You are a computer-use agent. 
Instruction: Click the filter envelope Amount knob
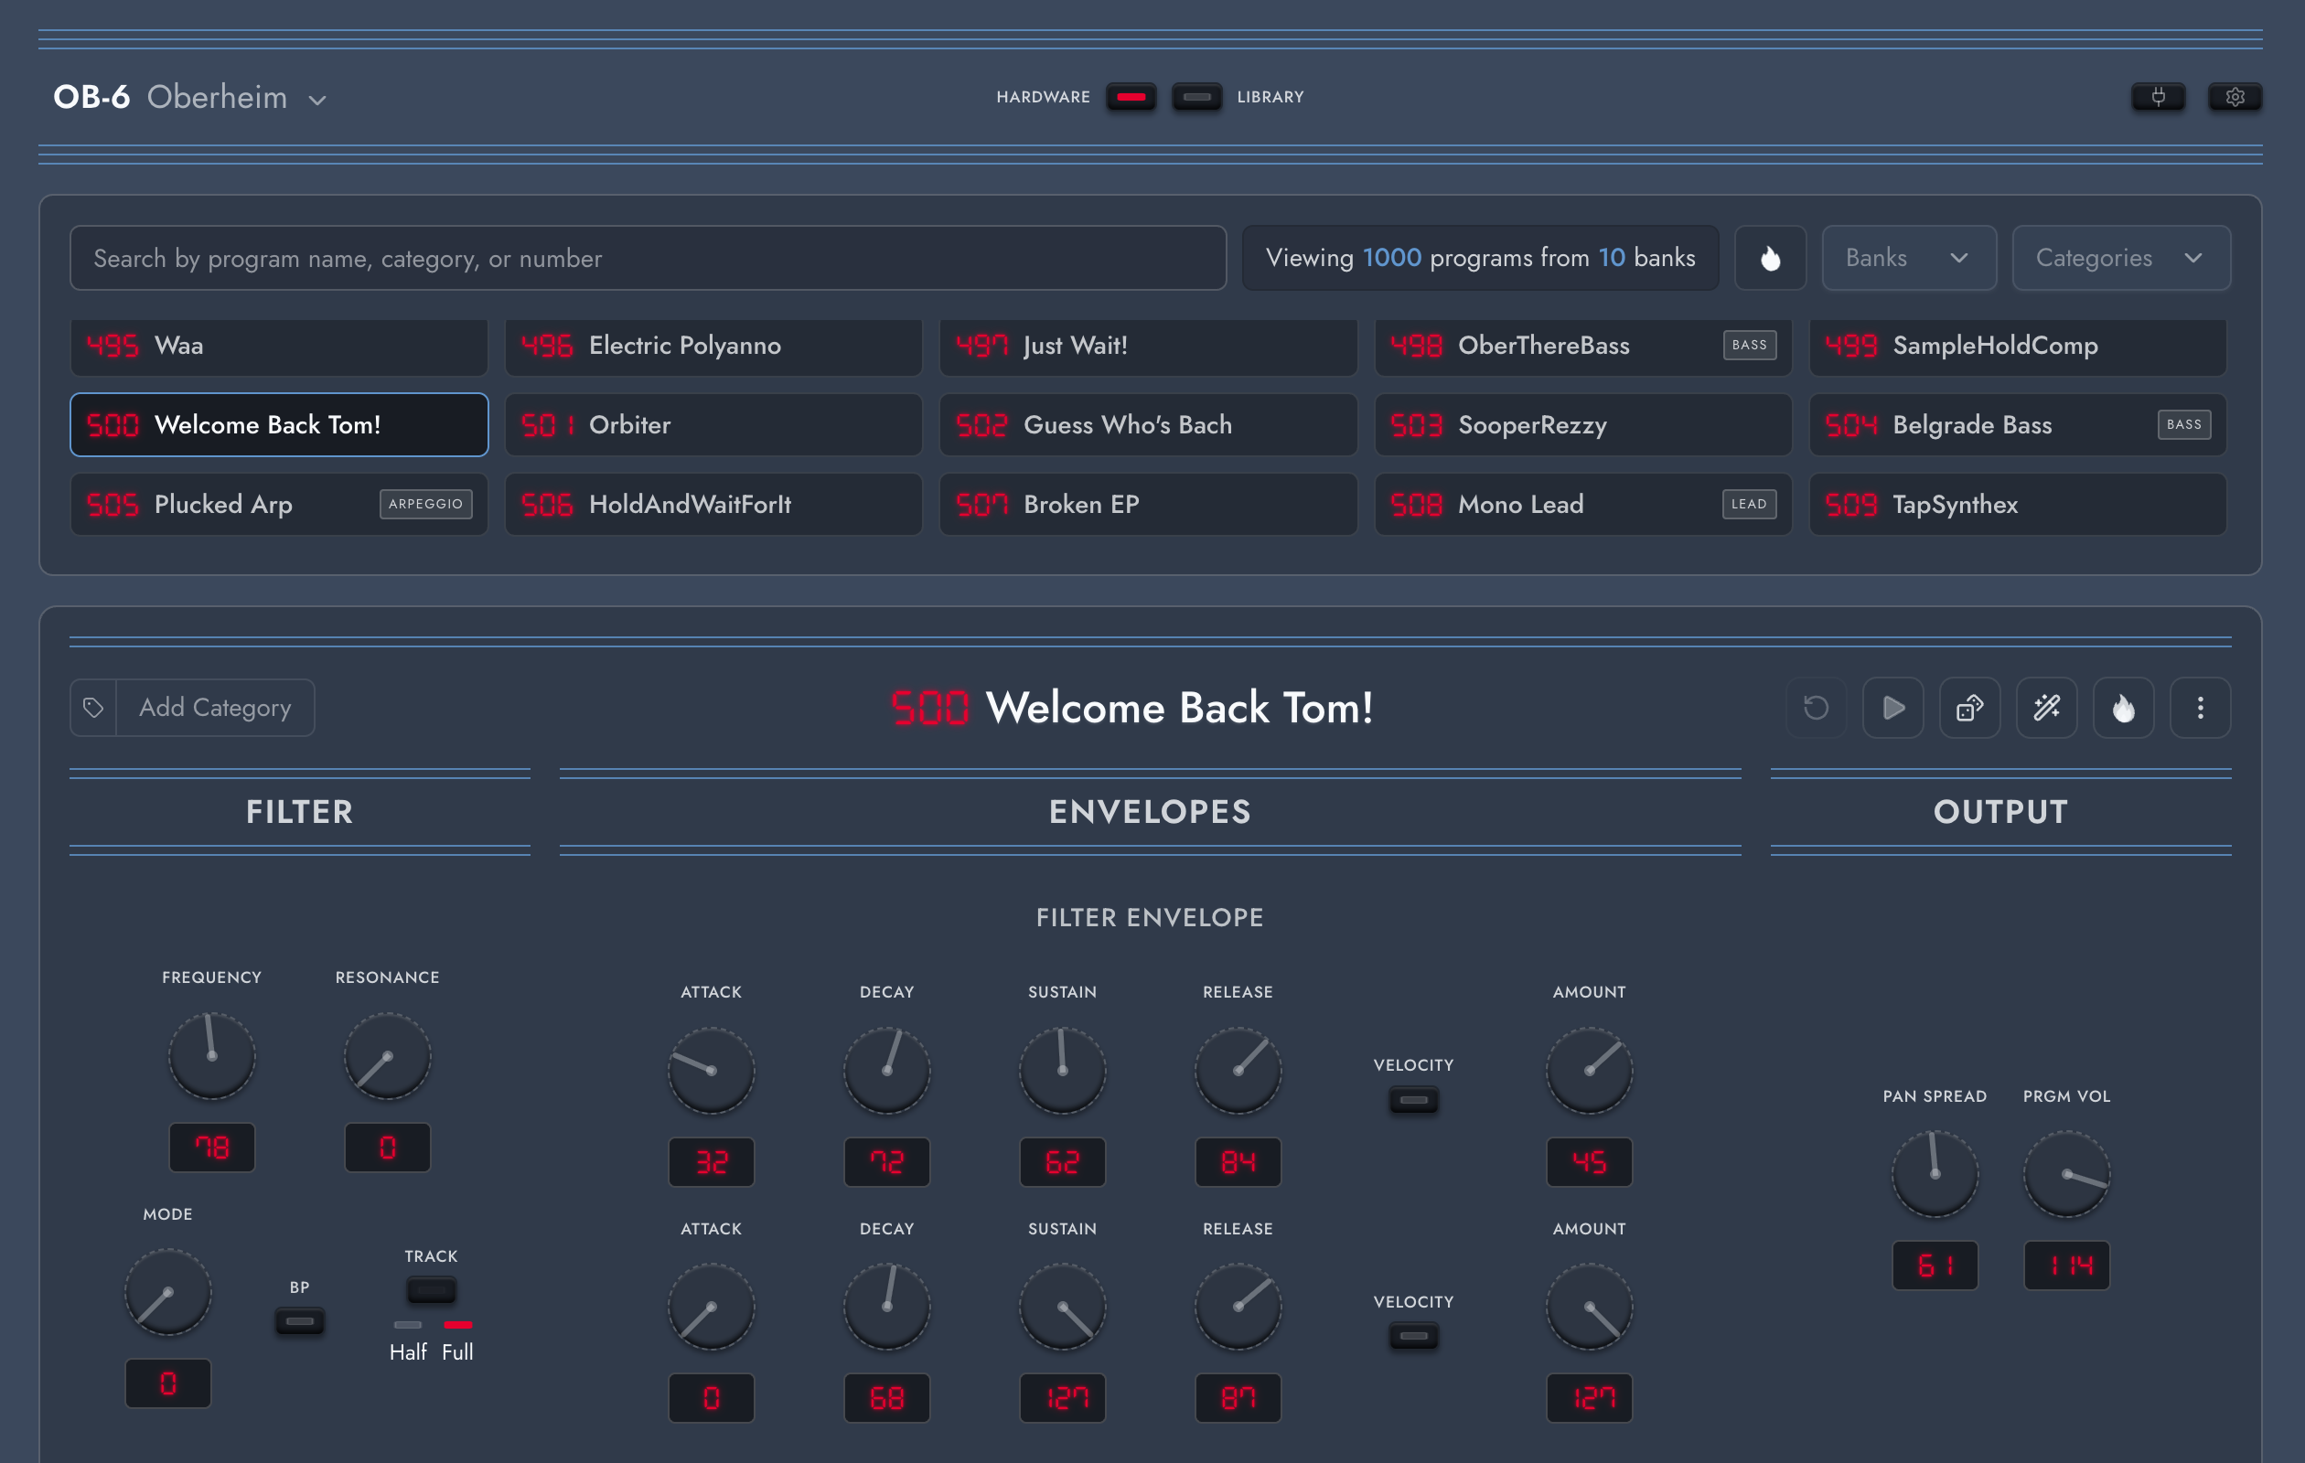[x=1589, y=1070]
